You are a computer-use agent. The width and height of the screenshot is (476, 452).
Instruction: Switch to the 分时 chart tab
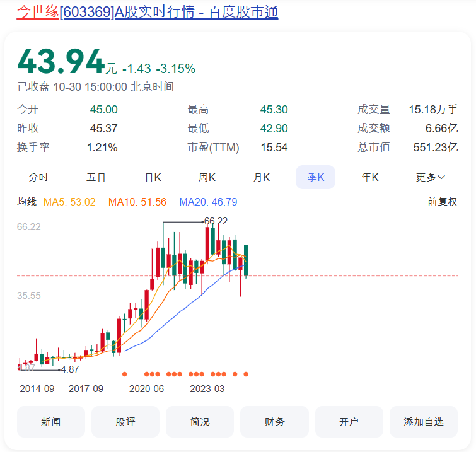[38, 177]
